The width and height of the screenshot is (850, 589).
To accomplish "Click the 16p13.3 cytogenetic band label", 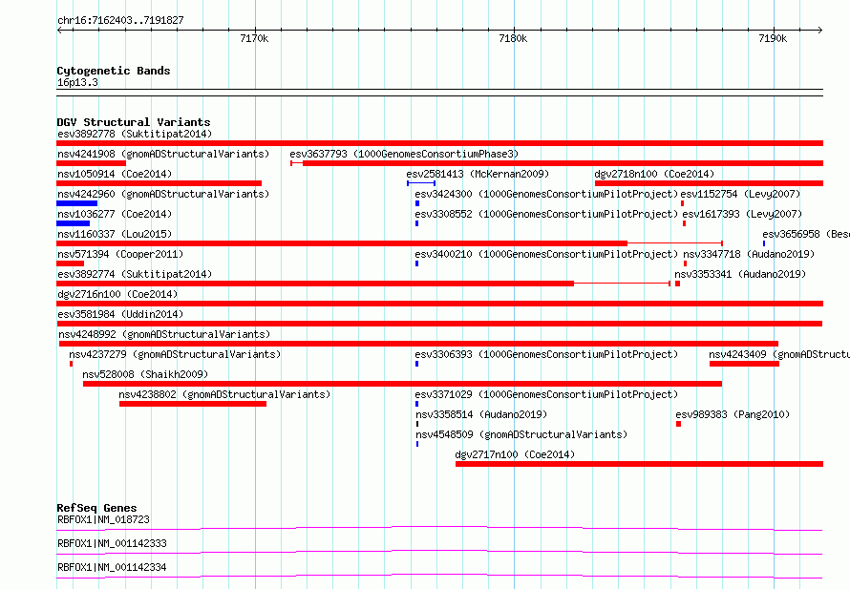I will pyautogui.click(x=77, y=82).
